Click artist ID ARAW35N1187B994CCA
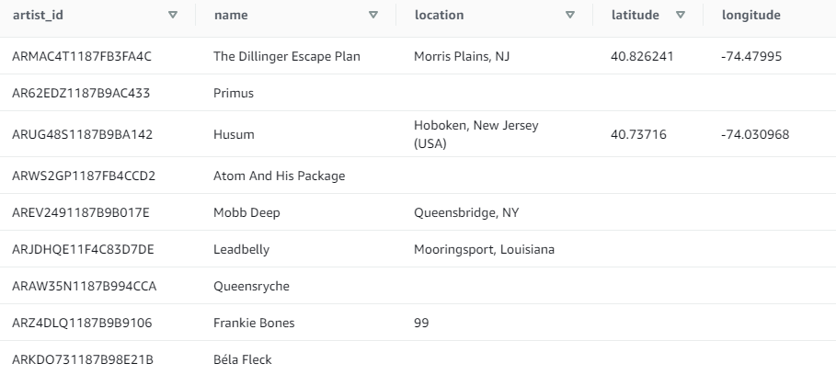The image size is (836, 375). [85, 286]
